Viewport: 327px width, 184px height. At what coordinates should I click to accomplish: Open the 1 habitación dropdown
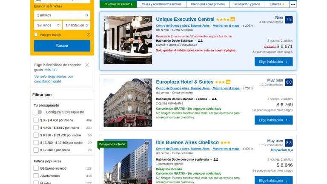click(77, 25)
